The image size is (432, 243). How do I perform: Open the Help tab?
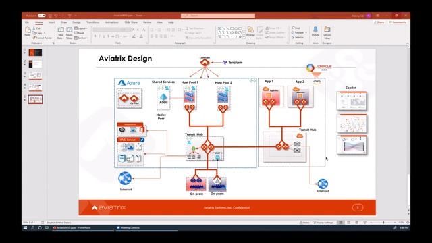171,22
